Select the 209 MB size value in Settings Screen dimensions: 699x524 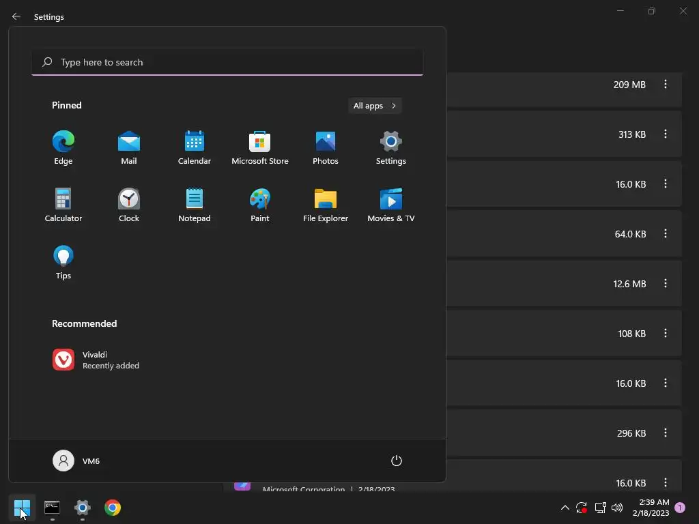click(x=629, y=85)
